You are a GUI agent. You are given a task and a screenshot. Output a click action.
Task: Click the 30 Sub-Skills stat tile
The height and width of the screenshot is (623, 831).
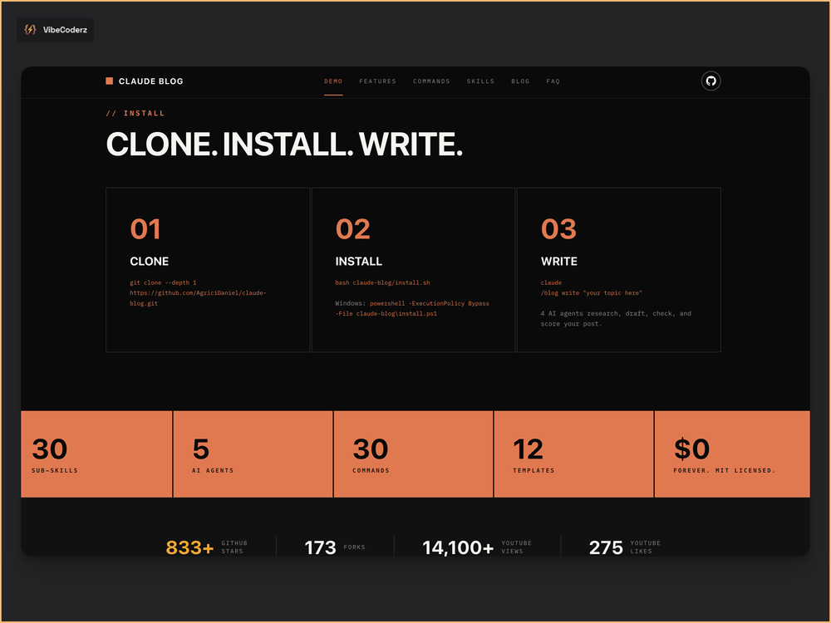tap(96, 454)
